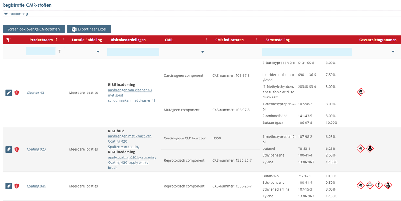
Task: Click the red hazard shield icon for Coating 020
Action: tap(17, 149)
